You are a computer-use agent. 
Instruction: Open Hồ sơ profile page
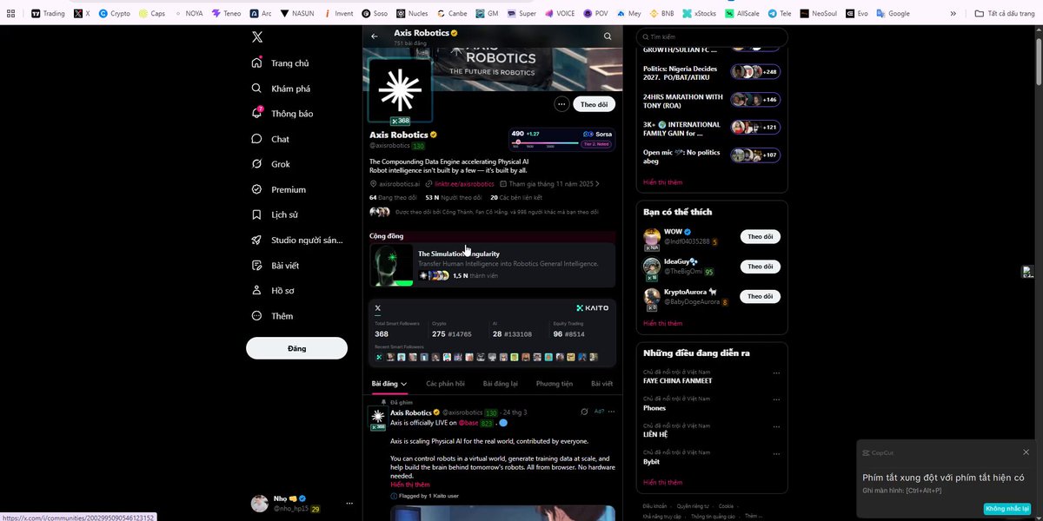[x=273, y=290]
